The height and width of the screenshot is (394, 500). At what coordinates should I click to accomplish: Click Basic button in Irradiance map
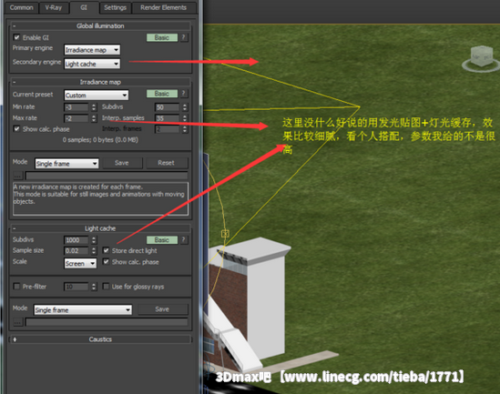[x=162, y=94]
